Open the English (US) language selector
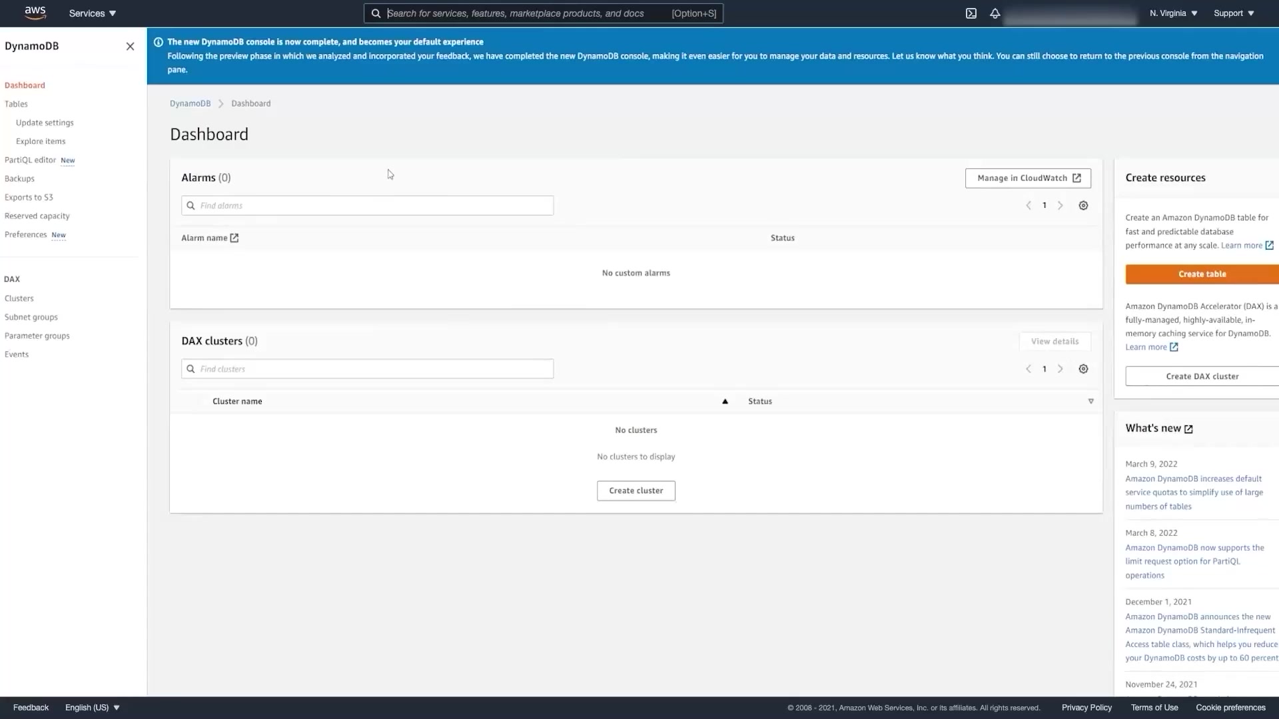Image resolution: width=1279 pixels, height=719 pixels. click(92, 708)
